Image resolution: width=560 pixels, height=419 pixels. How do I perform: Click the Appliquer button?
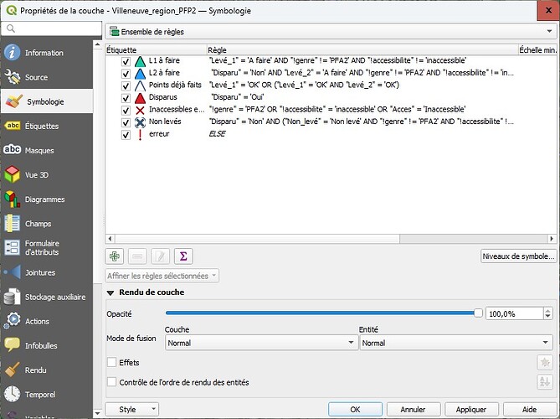pos(471,409)
